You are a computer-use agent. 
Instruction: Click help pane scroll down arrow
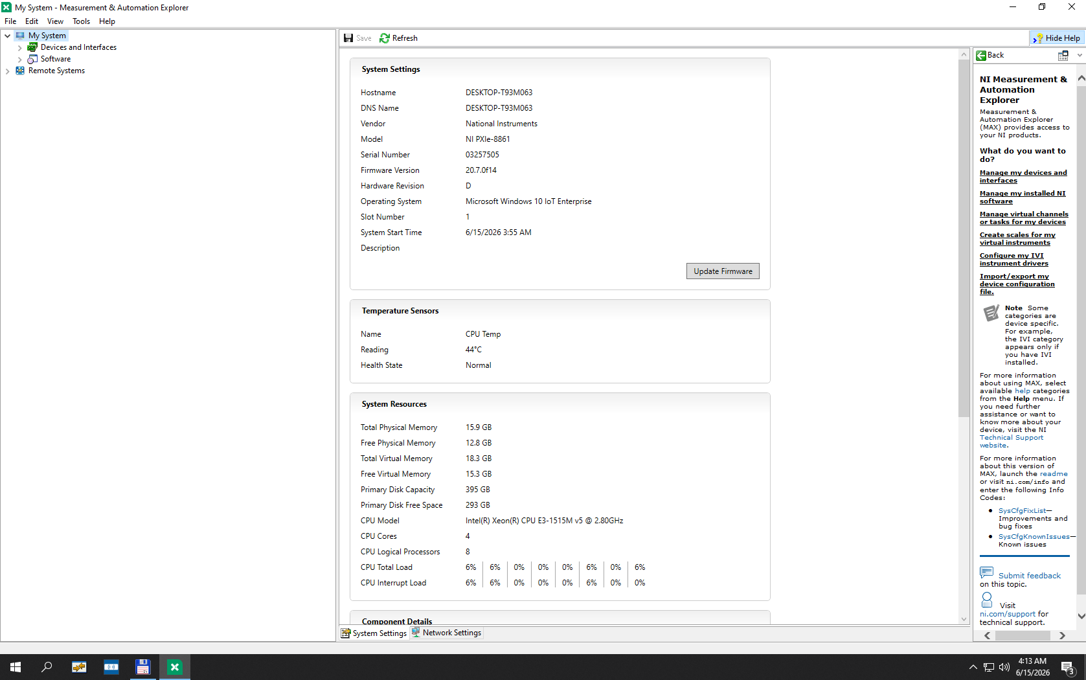coord(1081,616)
